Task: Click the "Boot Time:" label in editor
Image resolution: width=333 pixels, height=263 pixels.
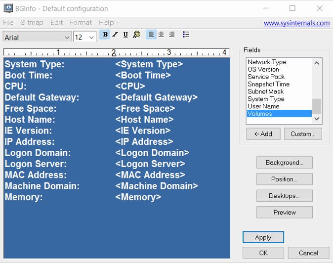Action: [x=29, y=75]
